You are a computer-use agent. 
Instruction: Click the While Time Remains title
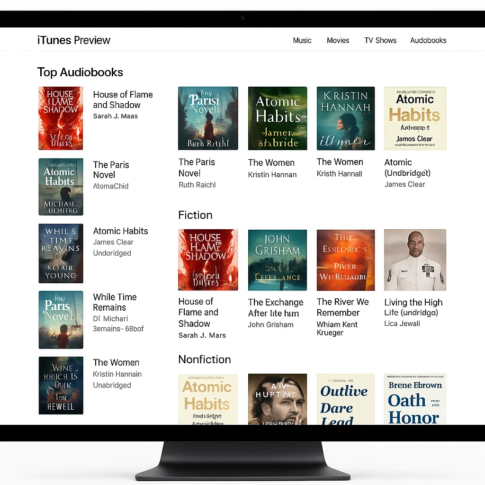(115, 302)
